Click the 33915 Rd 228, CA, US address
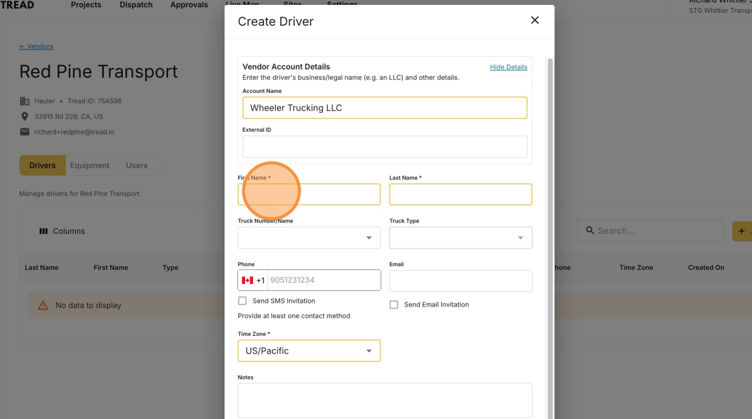 tap(68, 117)
